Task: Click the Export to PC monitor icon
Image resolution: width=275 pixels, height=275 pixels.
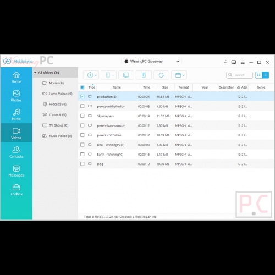Action: pos(126,75)
